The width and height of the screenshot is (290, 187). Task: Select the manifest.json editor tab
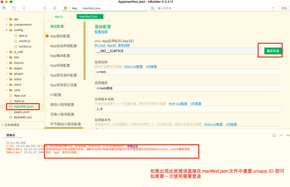90,16
